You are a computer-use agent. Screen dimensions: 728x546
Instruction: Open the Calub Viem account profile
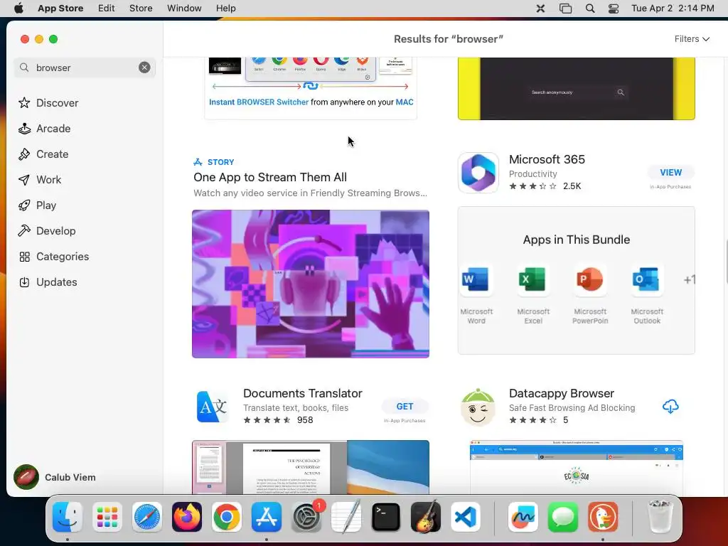click(55, 477)
